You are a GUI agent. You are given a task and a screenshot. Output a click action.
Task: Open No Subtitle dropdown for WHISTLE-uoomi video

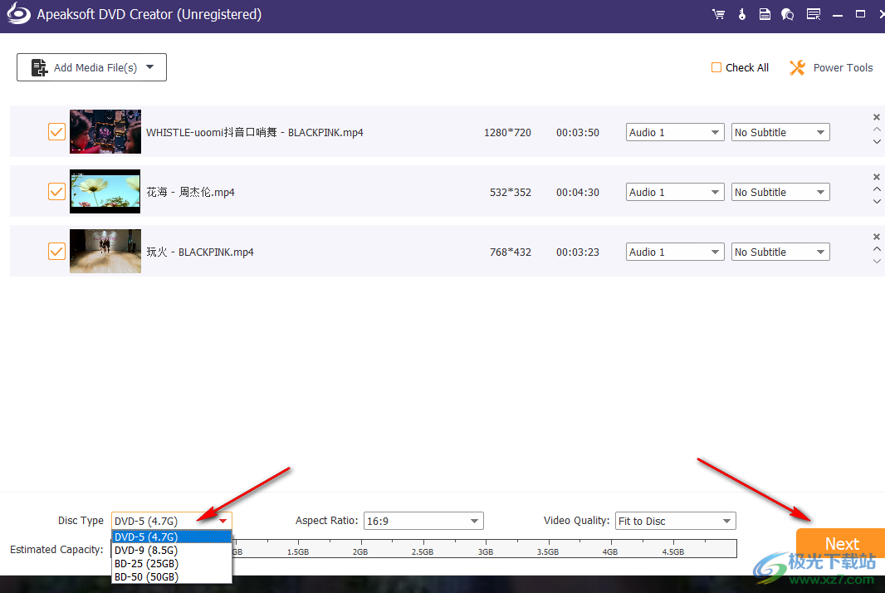tap(780, 132)
